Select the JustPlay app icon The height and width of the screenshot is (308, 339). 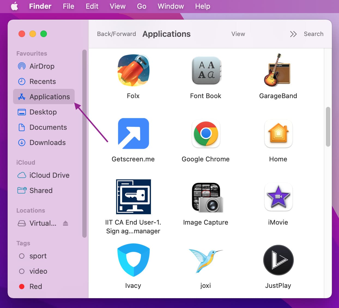tap(278, 260)
